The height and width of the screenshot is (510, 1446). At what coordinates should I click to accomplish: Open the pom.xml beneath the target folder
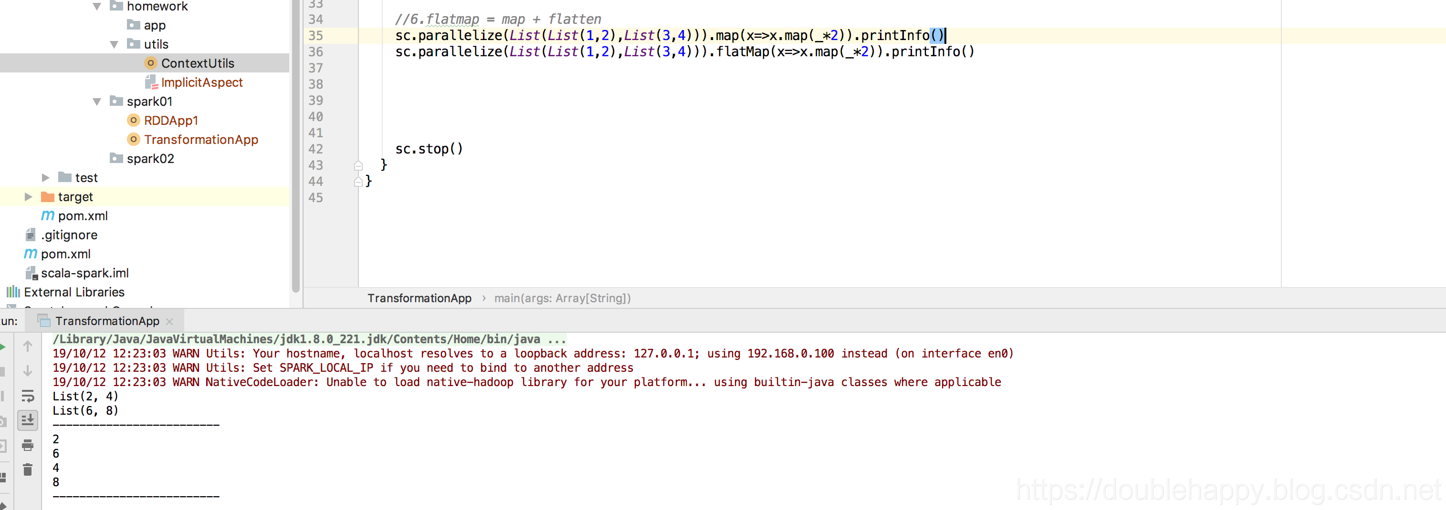pos(83,216)
